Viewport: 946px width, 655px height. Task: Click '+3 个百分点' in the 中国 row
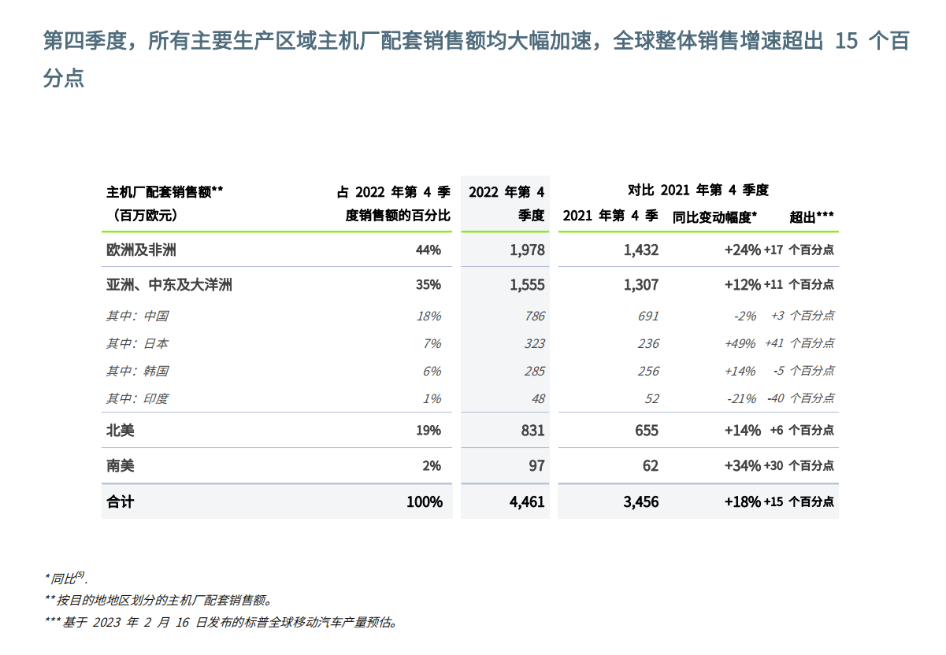(803, 316)
